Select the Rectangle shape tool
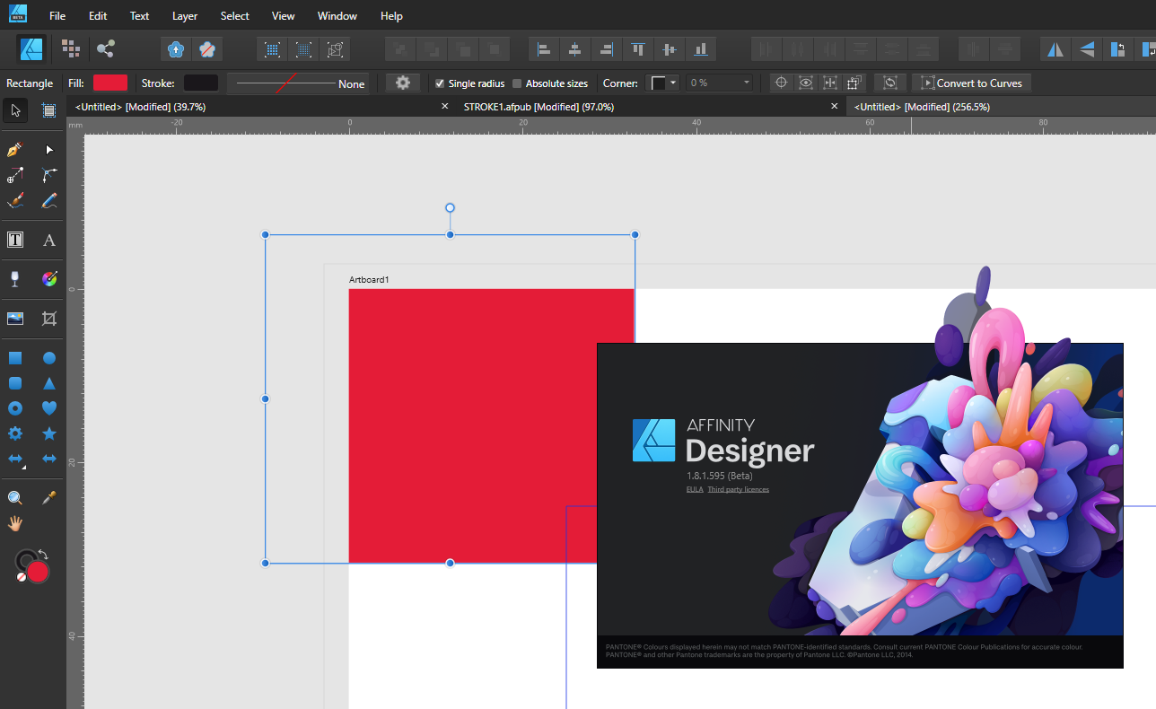This screenshot has width=1156, height=709. pyautogui.click(x=15, y=358)
